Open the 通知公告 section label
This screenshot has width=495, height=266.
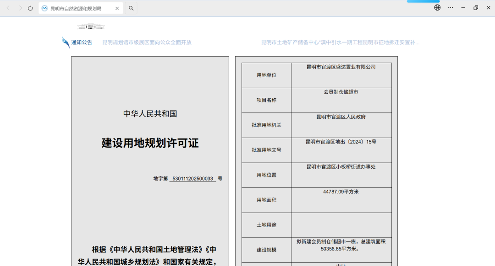(82, 43)
